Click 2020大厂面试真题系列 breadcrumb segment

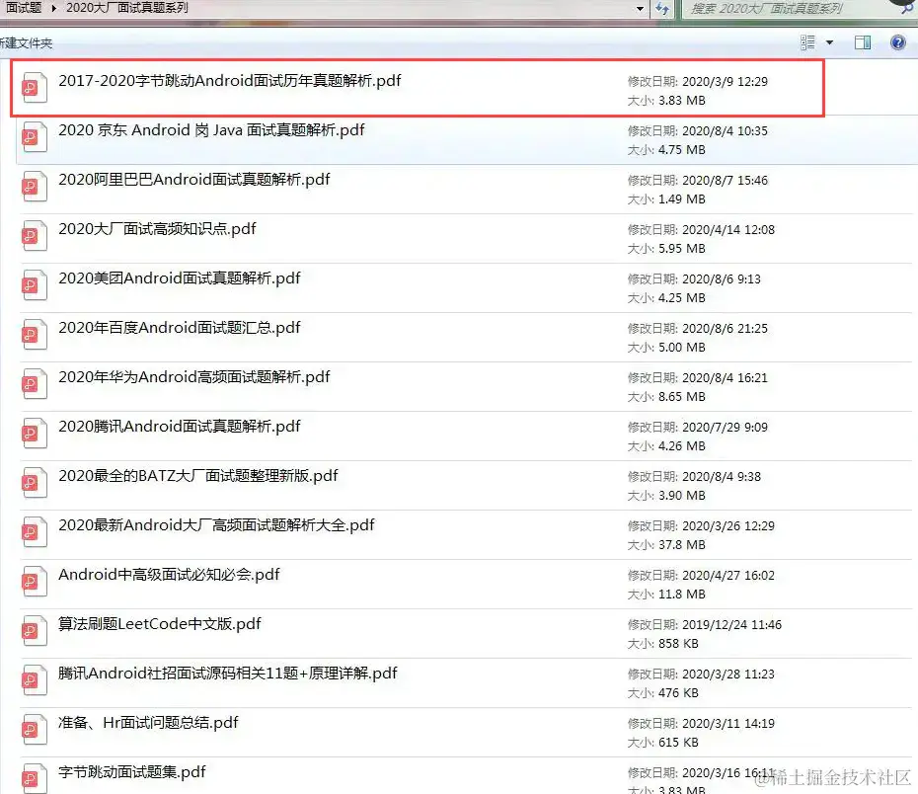click(x=127, y=8)
